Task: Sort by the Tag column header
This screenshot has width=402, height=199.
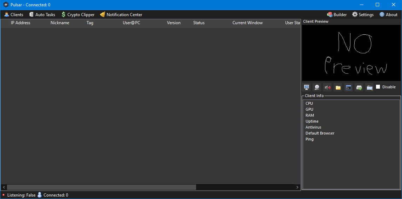Action: [x=90, y=23]
